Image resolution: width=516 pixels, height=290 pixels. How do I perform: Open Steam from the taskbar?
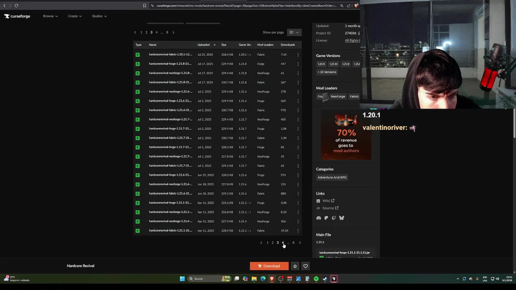coord(325,279)
